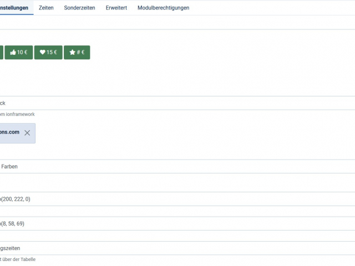355x266 pixels.
Task: Click the star # € custom amount button
Action: tap(77, 52)
